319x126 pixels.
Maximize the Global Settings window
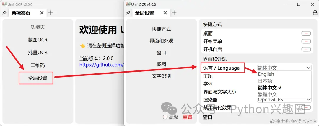299,4
